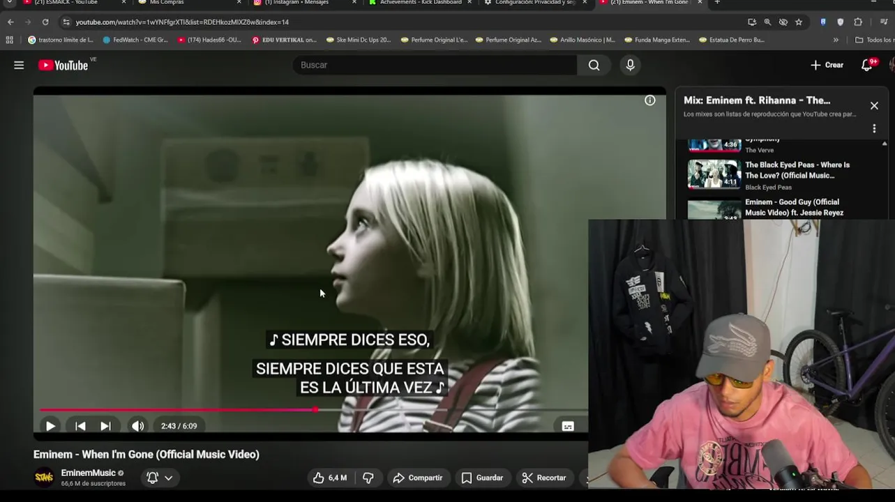This screenshot has height=502, width=895.
Task: Click the install app icon in address bar
Action: (x=751, y=22)
